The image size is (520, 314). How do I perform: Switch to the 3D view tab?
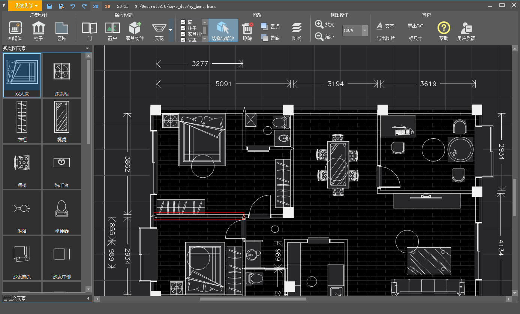click(x=108, y=6)
